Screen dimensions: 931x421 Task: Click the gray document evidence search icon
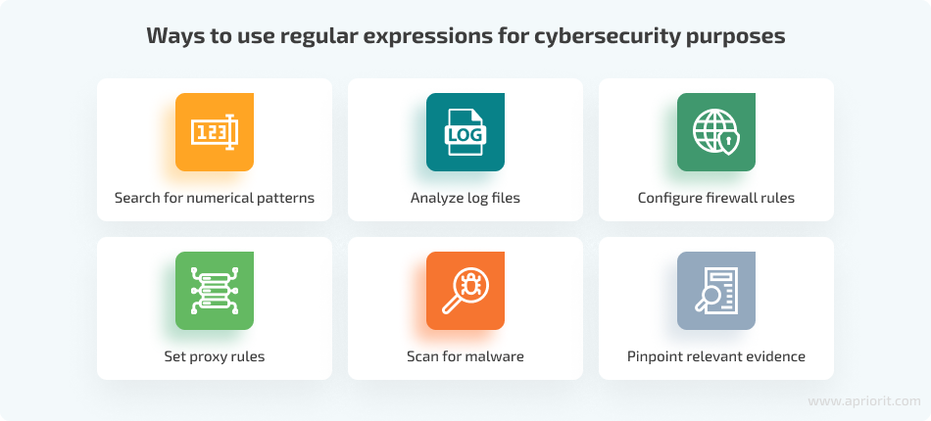[715, 291]
